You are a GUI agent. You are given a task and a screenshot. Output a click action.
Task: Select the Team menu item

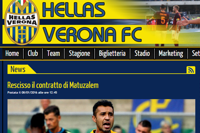pos(53,54)
